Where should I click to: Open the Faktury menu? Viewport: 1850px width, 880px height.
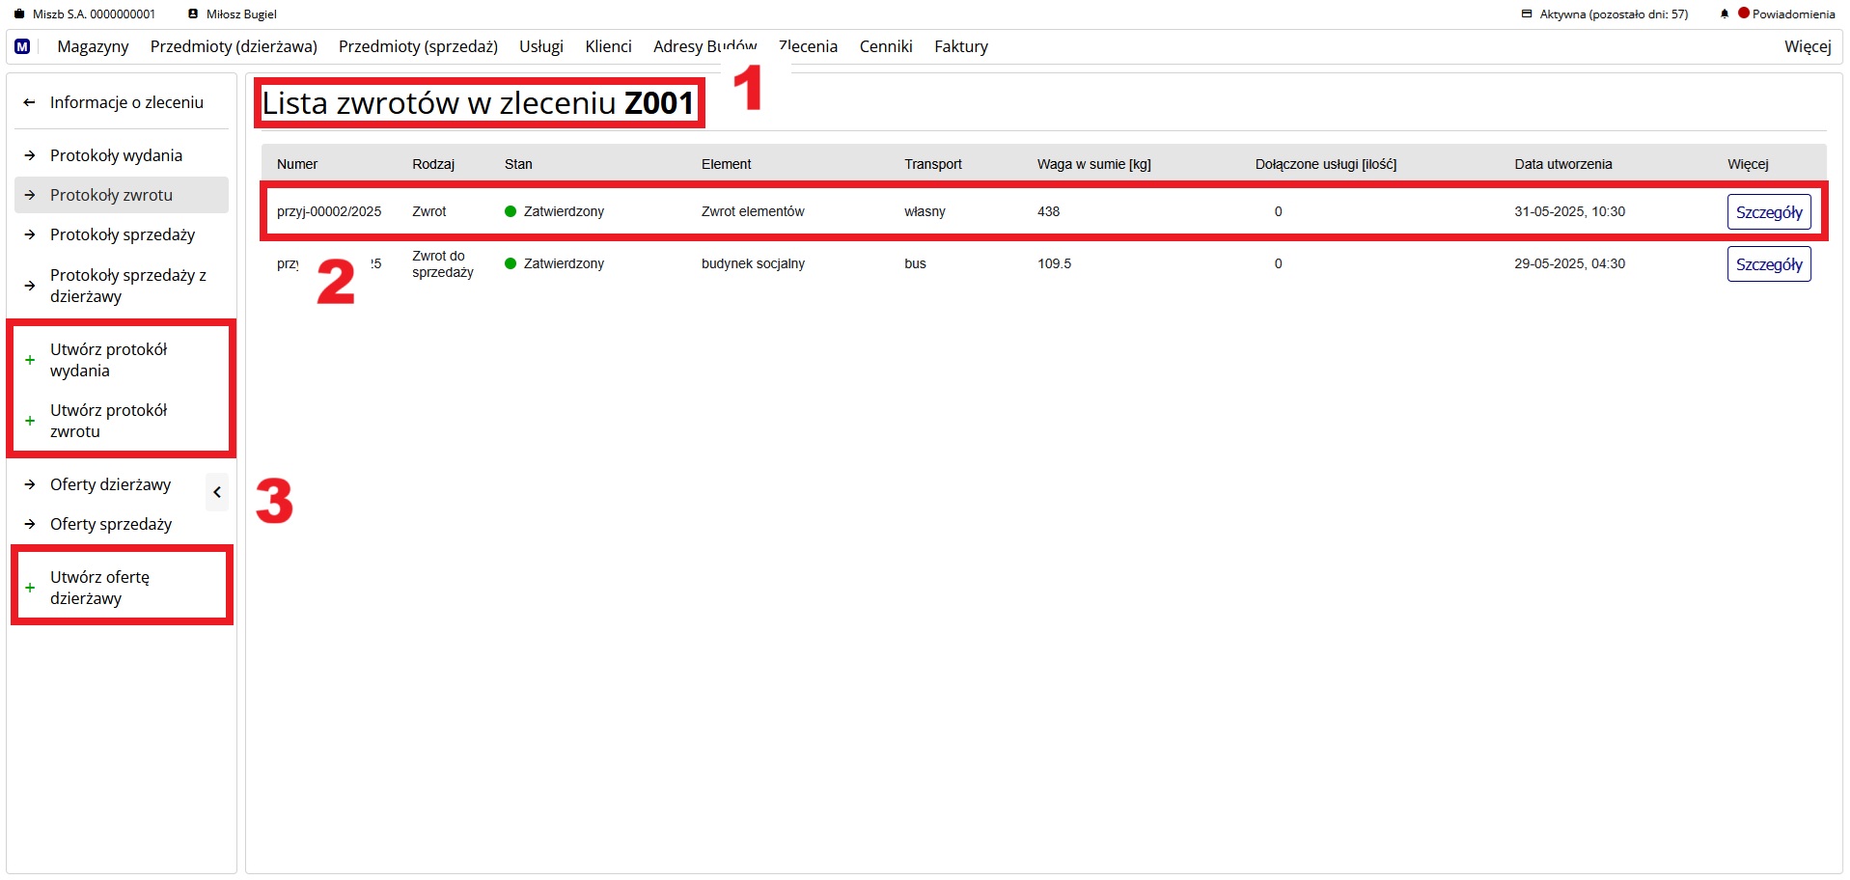coord(960,46)
